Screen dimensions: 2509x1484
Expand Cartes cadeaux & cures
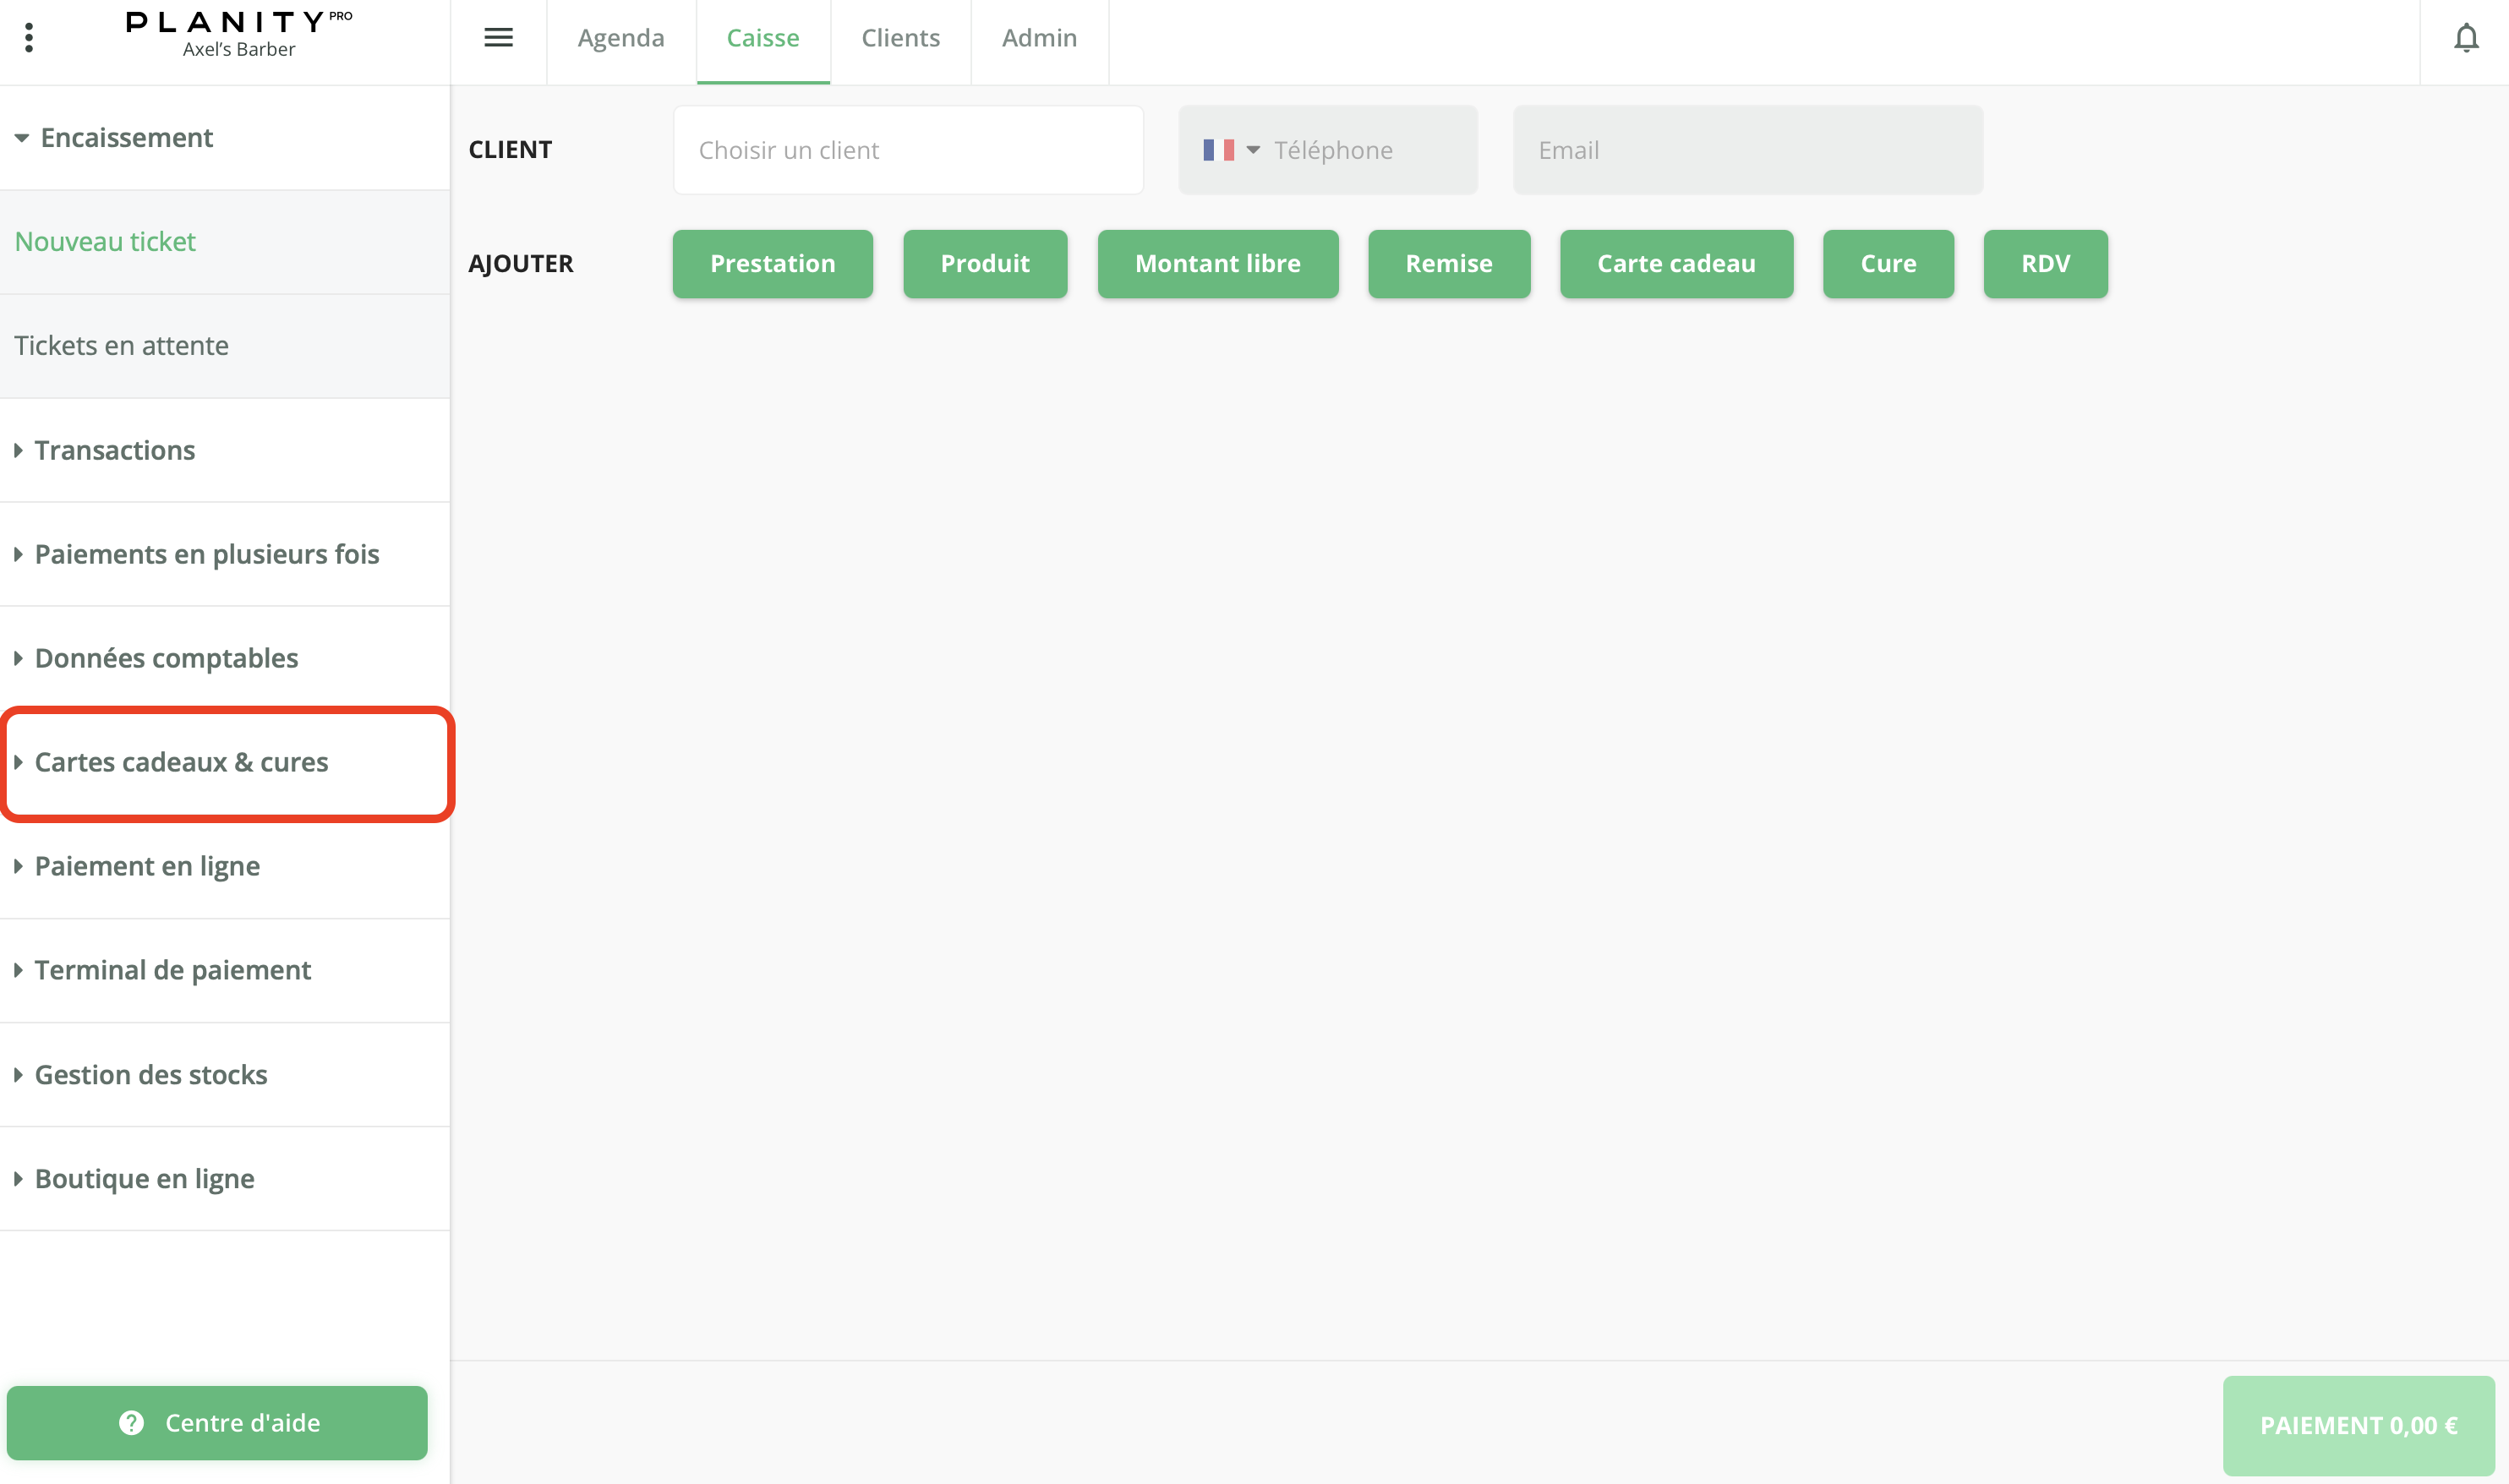[x=181, y=763]
